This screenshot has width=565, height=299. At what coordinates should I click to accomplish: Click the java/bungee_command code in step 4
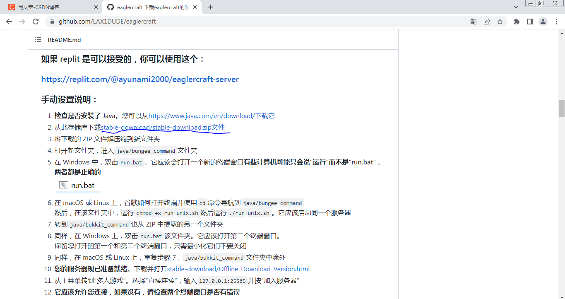click(146, 151)
